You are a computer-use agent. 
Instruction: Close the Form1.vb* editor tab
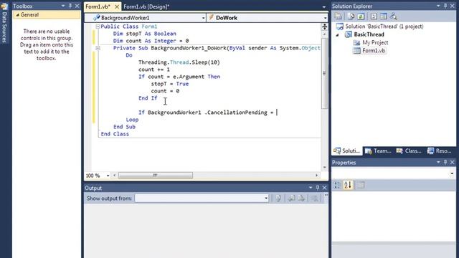click(116, 6)
